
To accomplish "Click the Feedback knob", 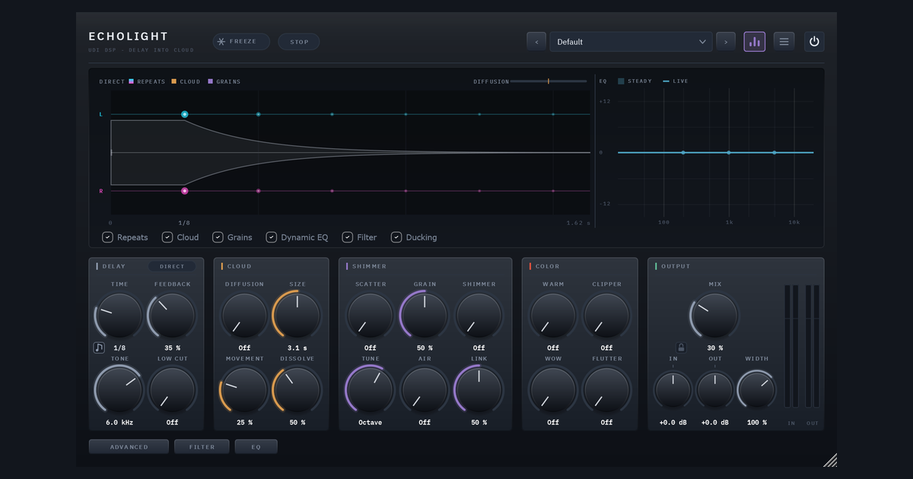I will (x=173, y=316).
